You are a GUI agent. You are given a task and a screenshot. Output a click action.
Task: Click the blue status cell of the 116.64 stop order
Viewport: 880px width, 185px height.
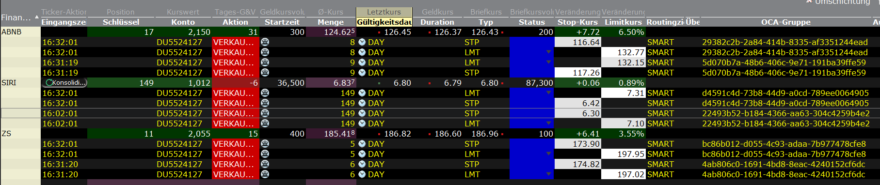click(x=531, y=42)
